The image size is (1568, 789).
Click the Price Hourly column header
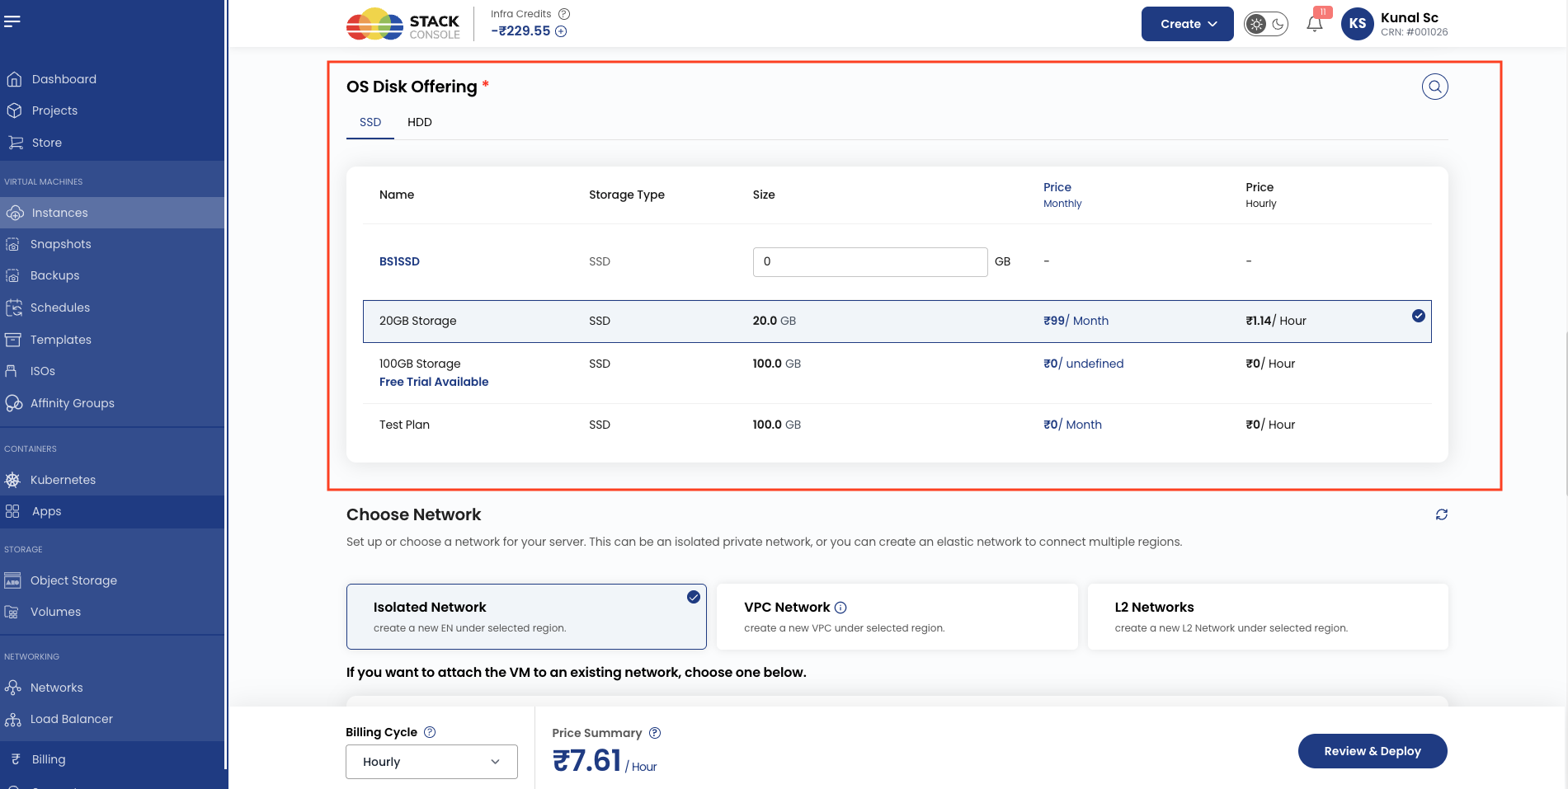click(x=1260, y=195)
